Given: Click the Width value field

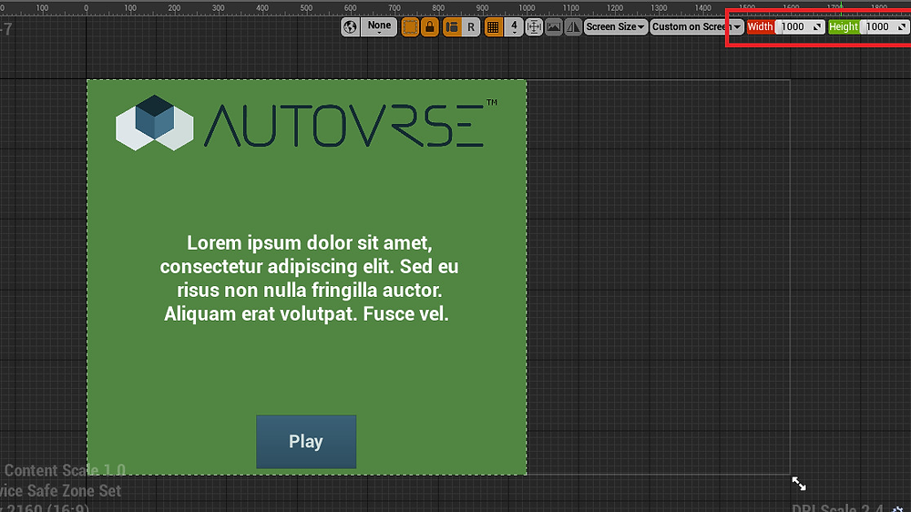Looking at the screenshot, I should tap(801, 26).
